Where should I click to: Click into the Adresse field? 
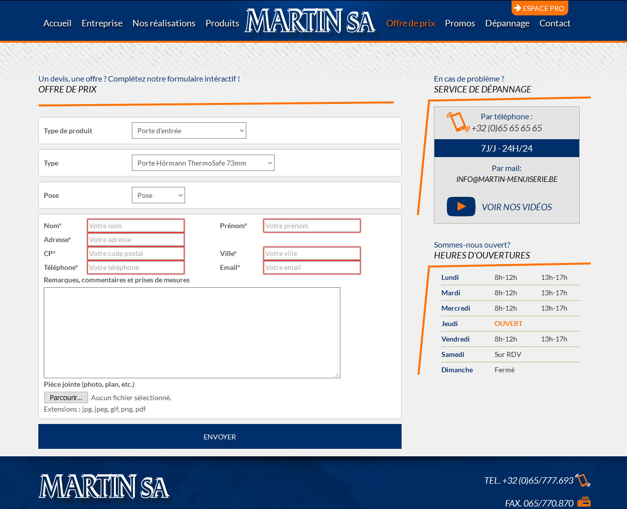136,240
